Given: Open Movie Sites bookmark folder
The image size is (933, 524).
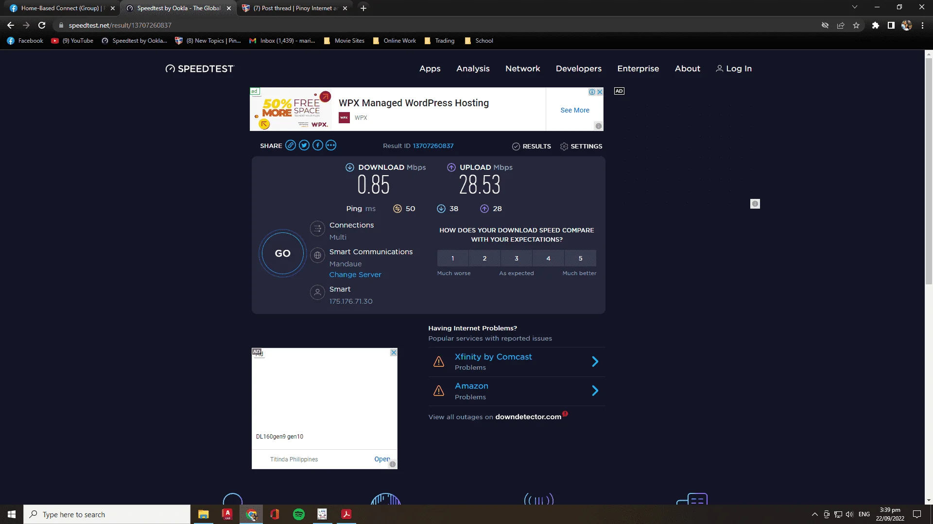Looking at the screenshot, I should [344, 41].
